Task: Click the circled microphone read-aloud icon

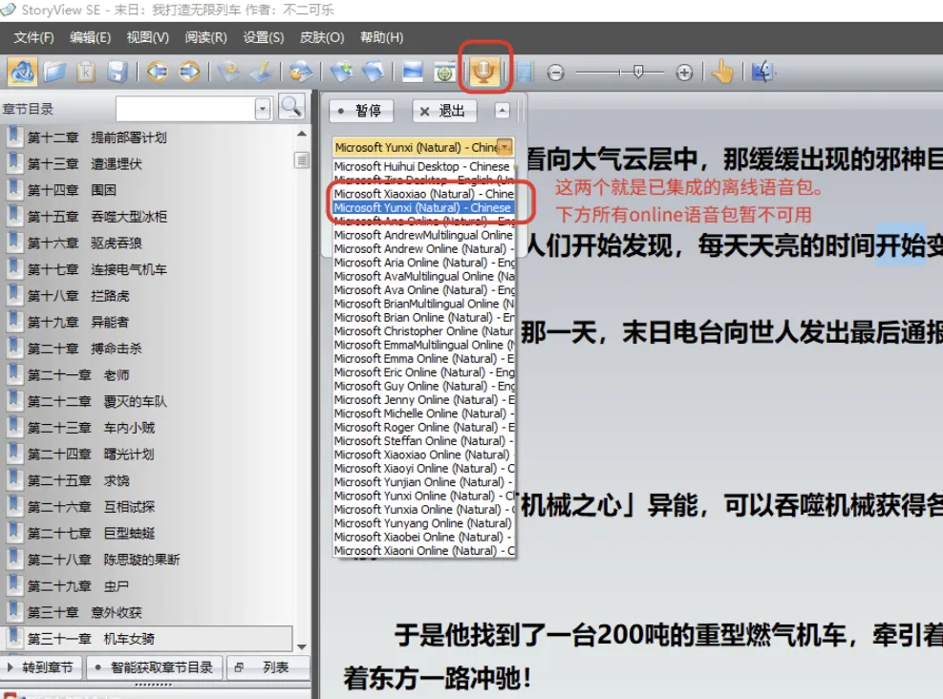Action: coord(485,72)
